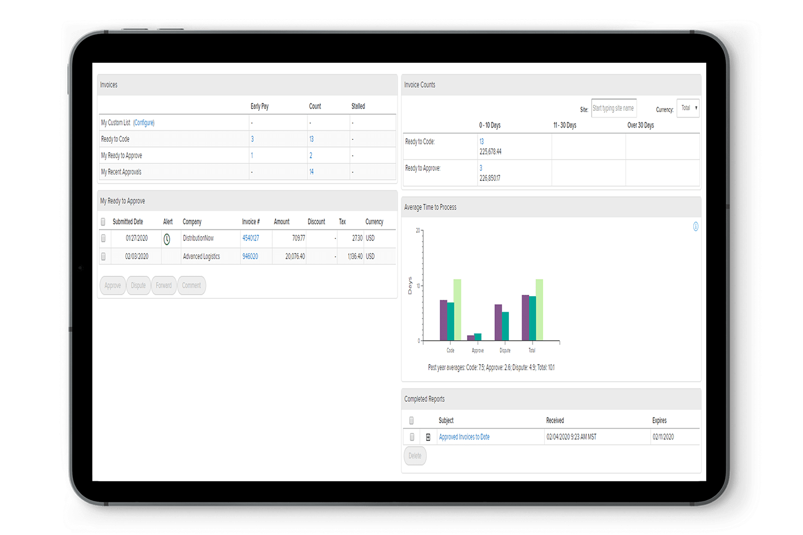Image resolution: width=803 pixels, height=535 pixels.
Task: Click the Dispute button
Action: click(x=138, y=285)
